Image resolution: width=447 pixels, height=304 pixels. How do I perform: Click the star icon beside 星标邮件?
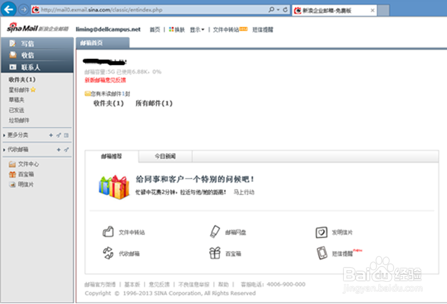point(33,90)
